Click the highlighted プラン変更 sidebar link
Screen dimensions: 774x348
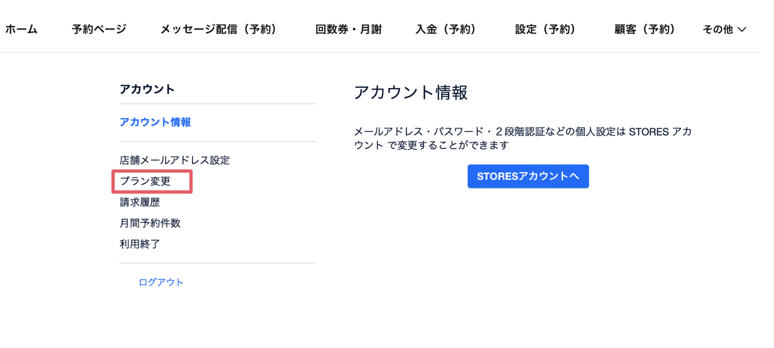click(145, 181)
